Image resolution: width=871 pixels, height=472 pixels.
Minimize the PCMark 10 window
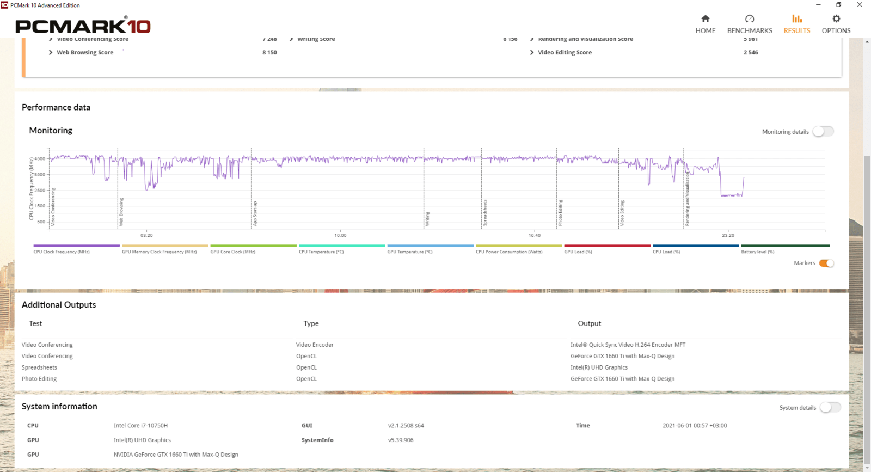tap(818, 5)
